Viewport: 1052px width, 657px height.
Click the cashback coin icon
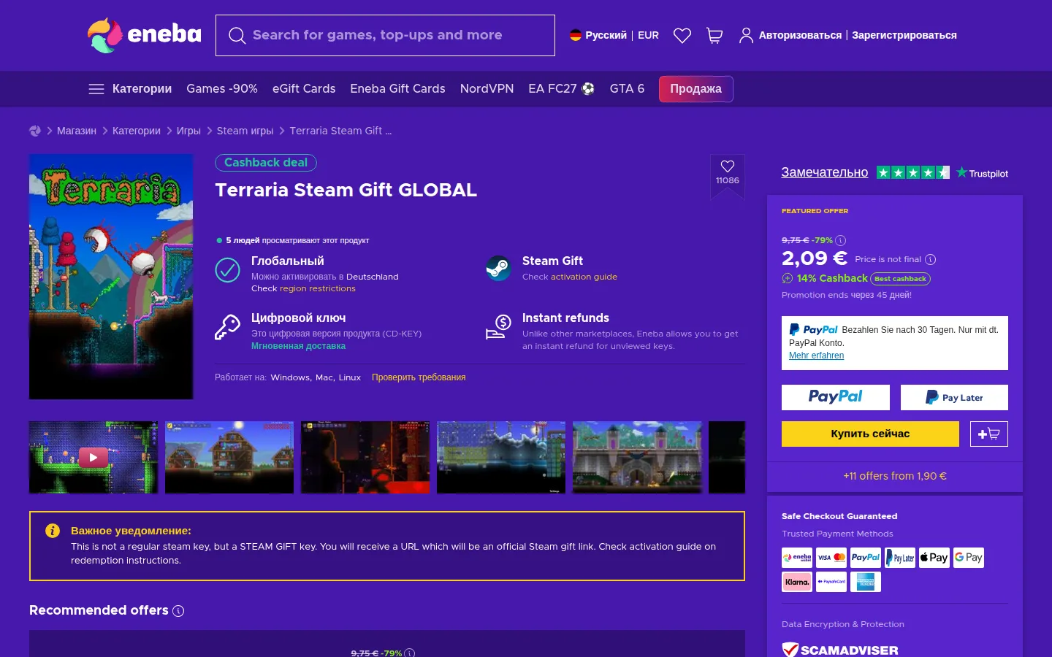pos(788,278)
